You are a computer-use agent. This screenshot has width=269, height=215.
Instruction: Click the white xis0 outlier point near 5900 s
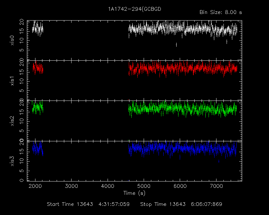click(176, 45)
